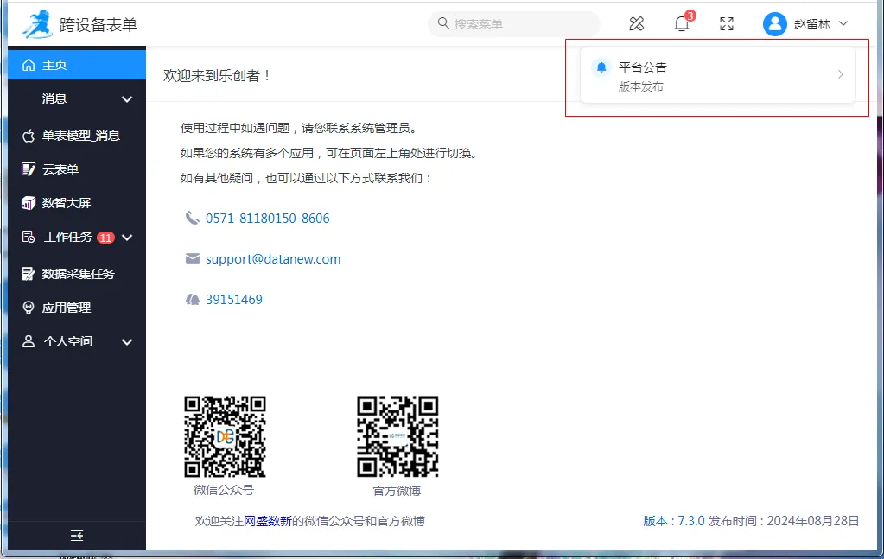
Task: Select 主页 in the sidebar
Action: pyautogui.click(x=54, y=65)
